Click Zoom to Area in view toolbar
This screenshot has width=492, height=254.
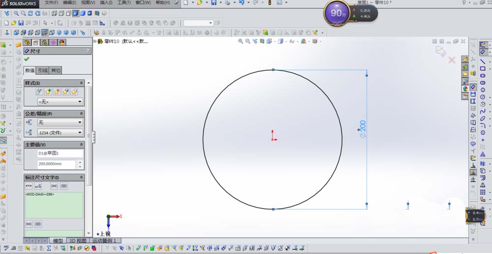(23, 13)
